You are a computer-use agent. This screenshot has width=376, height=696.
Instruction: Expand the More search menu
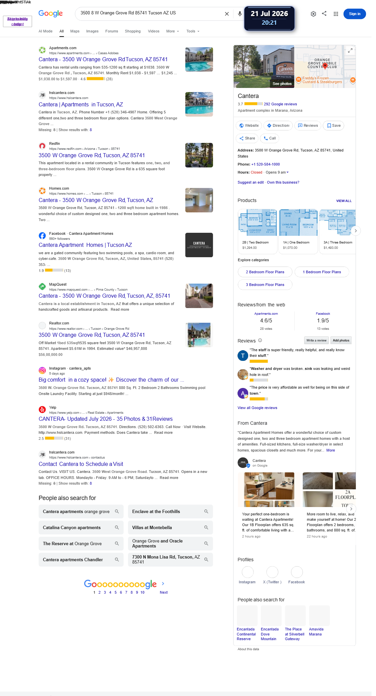click(173, 31)
